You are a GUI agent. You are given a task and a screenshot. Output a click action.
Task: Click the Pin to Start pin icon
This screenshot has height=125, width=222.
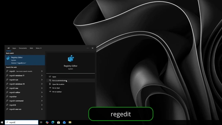coord(50,88)
